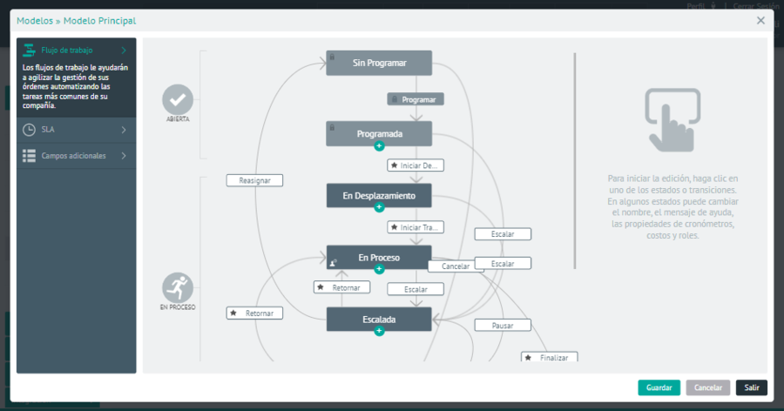Close the Modelo Principal dialog
Viewport: 784px width, 411px height.
pos(760,21)
